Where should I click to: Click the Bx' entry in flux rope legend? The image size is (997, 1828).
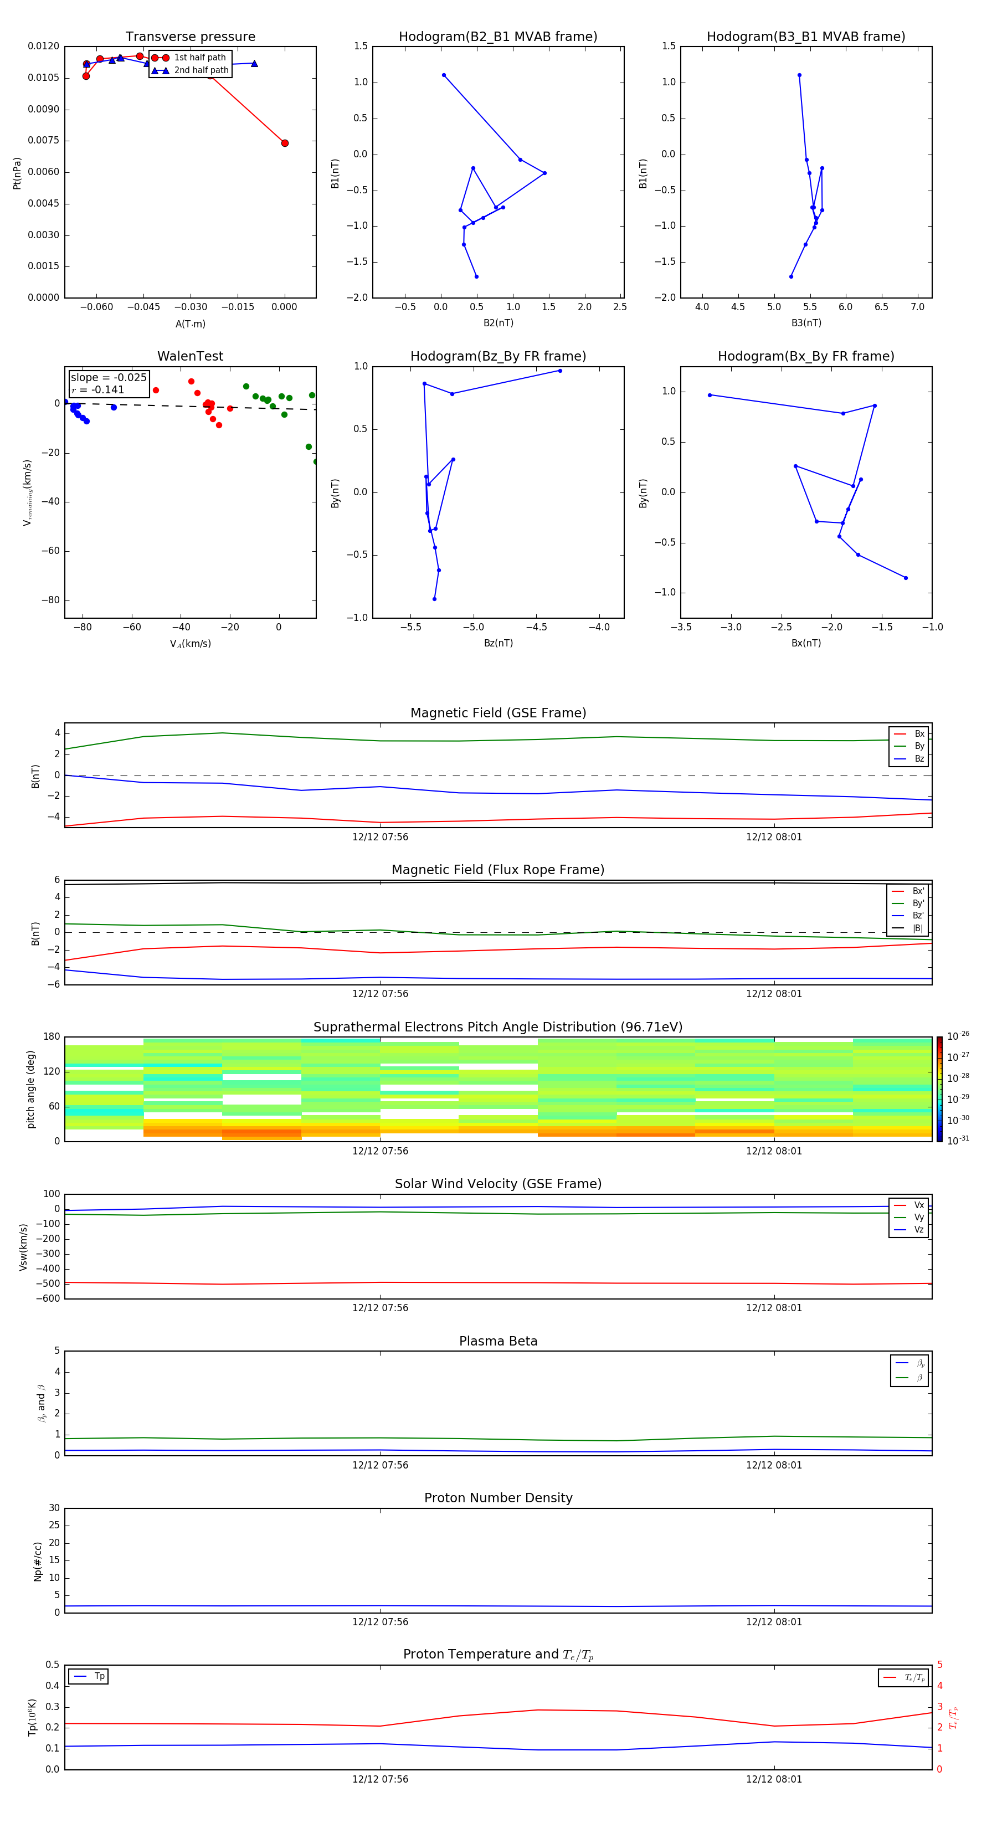[x=908, y=891]
